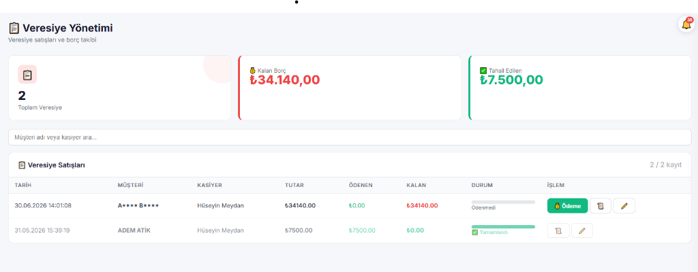
Task: Open the Kalan Borç summary card
Action: coord(350,88)
